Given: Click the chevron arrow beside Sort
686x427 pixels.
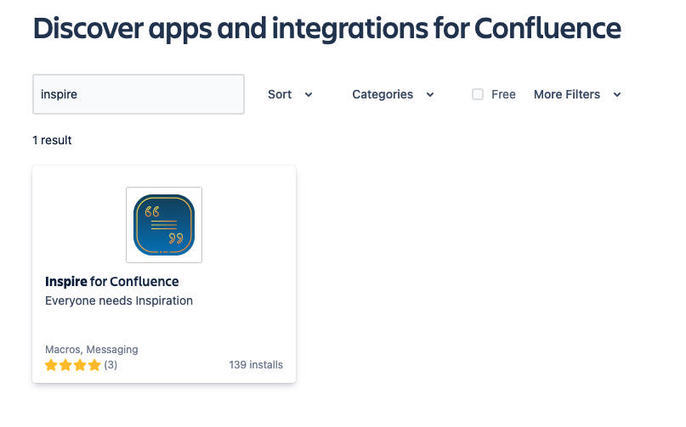Looking at the screenshot, I should pyautogui.click(x=309, y=95).
